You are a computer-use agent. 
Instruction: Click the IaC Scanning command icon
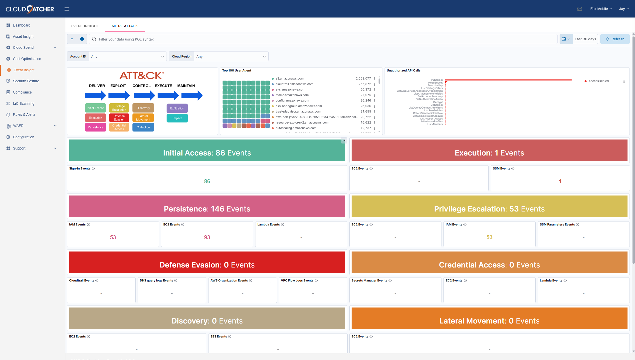pos(8,103)
